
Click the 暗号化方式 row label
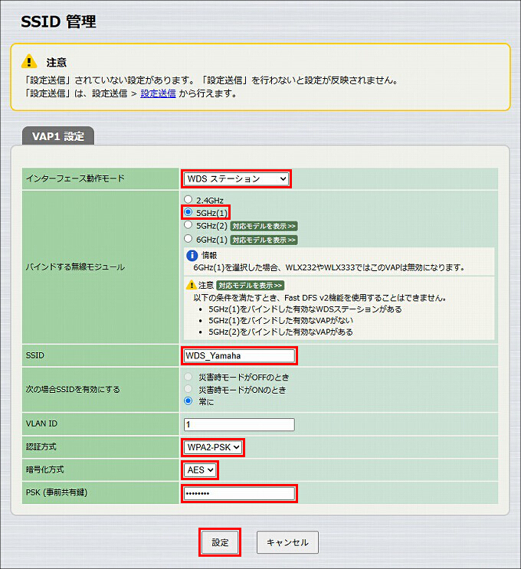[44, 469]
